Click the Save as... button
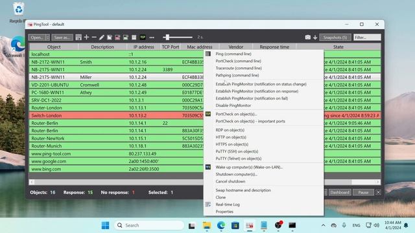The width and height of the screenshot is (415, 233). click(62, 38)
